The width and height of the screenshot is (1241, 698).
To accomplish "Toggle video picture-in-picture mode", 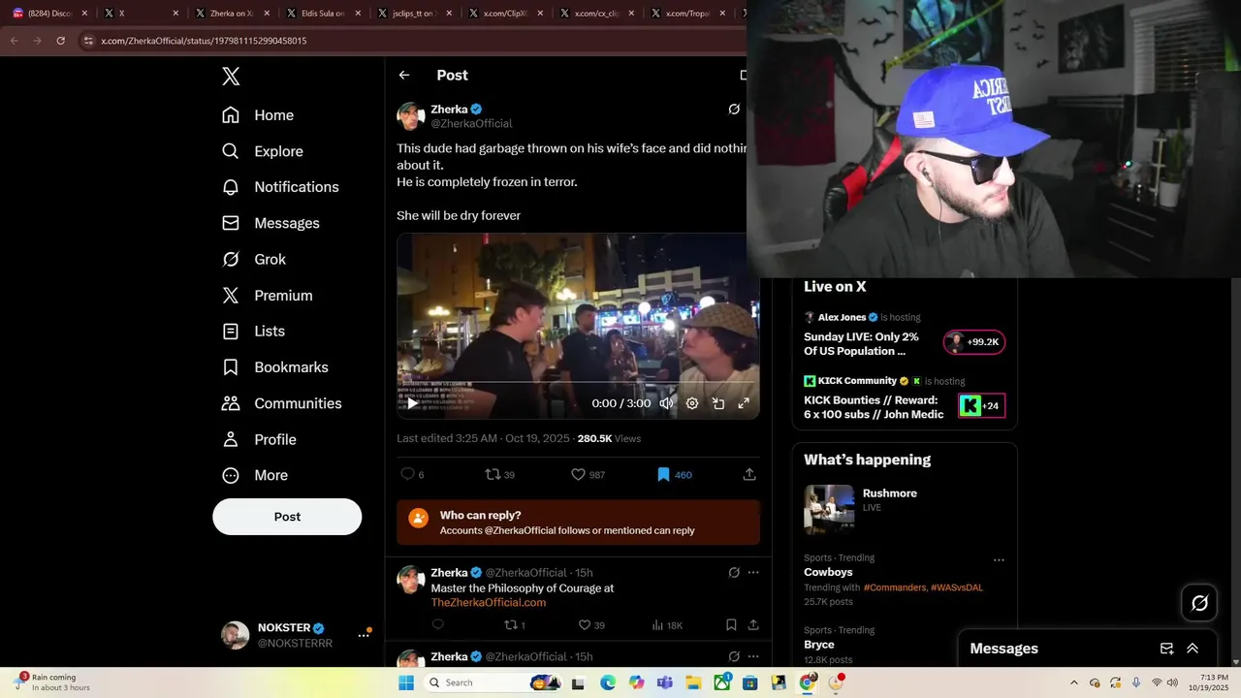I will 718,403.
